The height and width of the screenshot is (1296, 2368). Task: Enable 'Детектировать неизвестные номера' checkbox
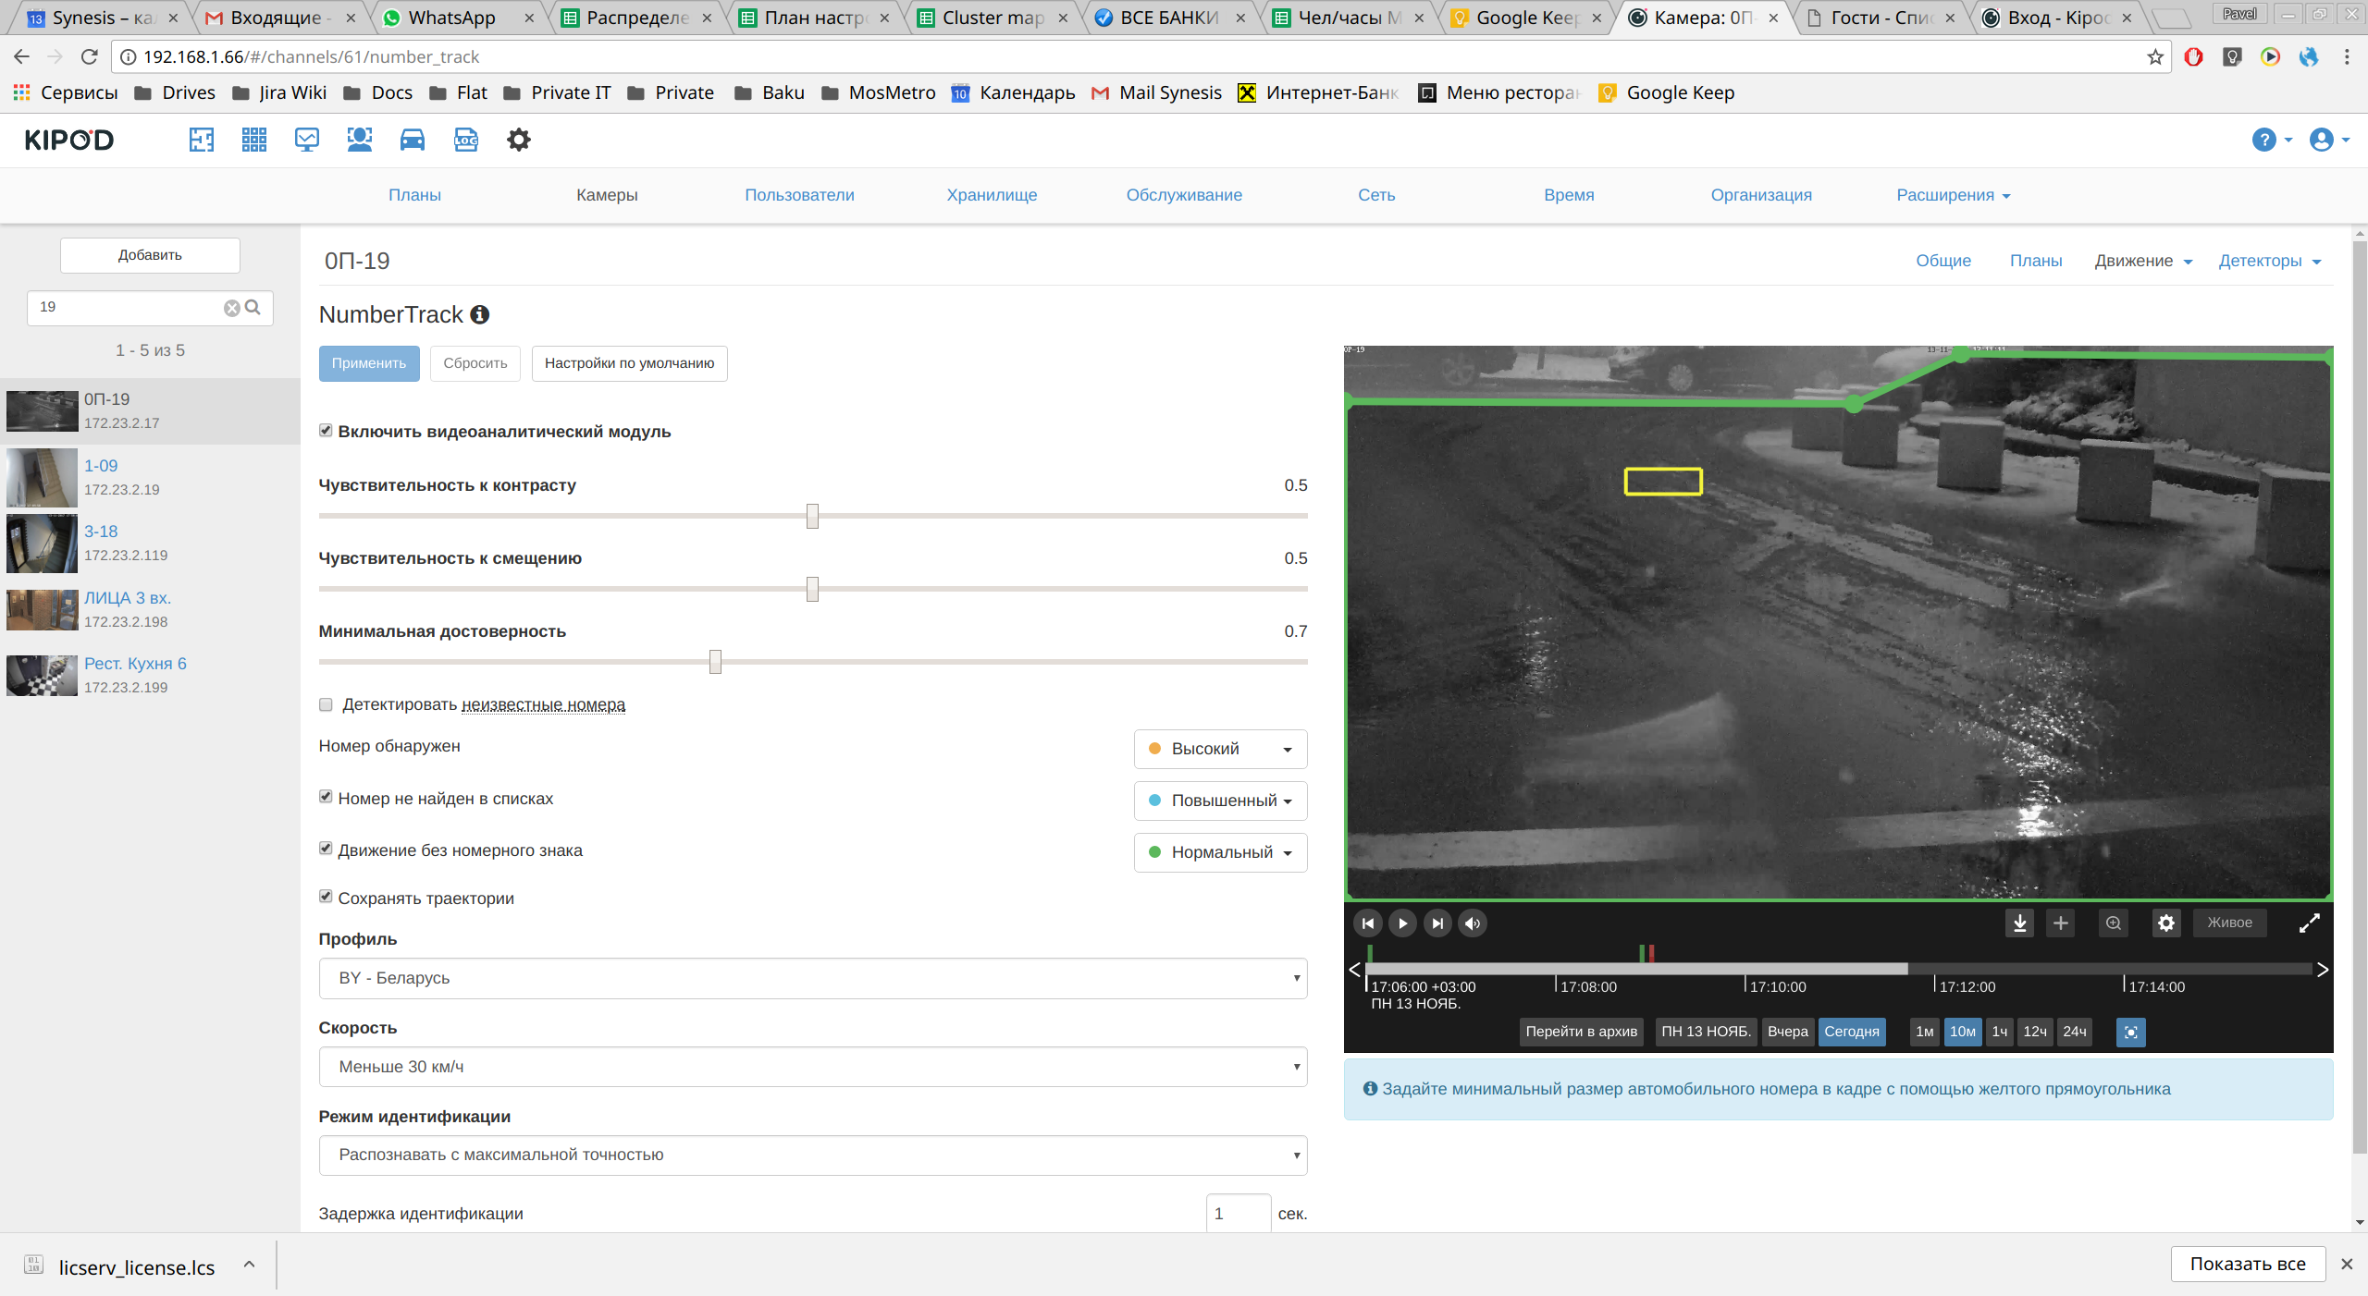click(326, 704)
